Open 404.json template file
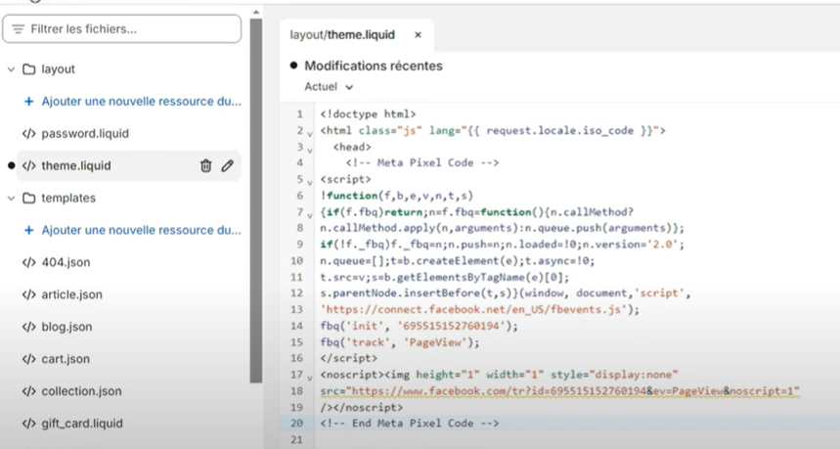The image size is (840, 449). pos(66,262)
